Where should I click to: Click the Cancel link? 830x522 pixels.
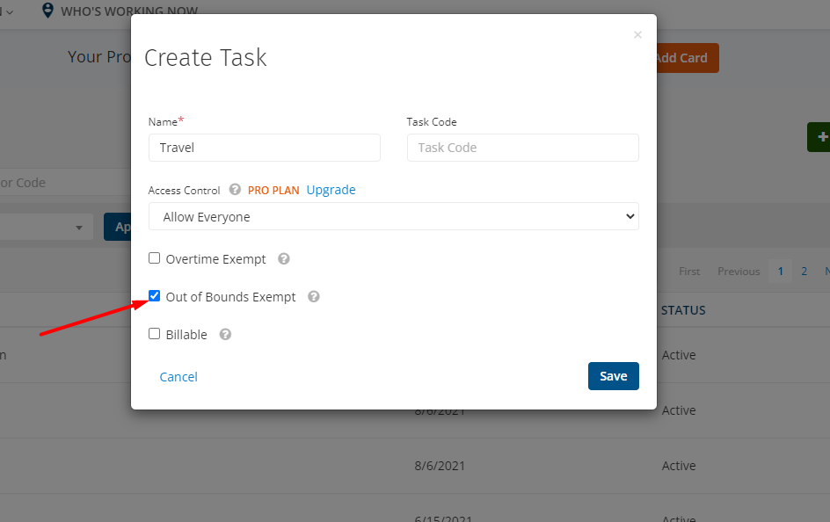(178, 377)
